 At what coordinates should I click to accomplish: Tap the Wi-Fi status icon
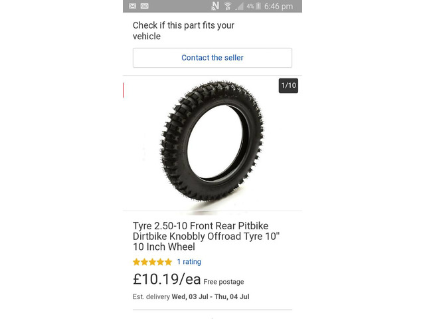tap(228, 6)
